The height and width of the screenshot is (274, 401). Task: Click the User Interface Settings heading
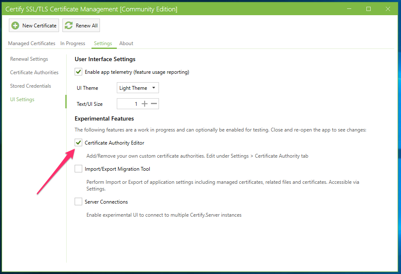tap(105, 59)
